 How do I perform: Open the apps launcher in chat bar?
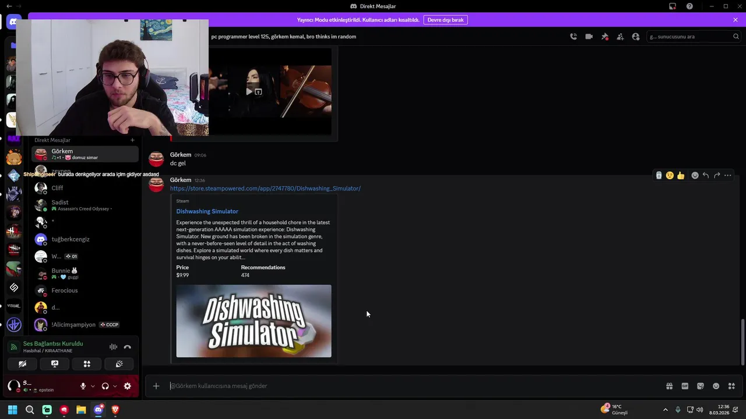[x=732, y=386]
